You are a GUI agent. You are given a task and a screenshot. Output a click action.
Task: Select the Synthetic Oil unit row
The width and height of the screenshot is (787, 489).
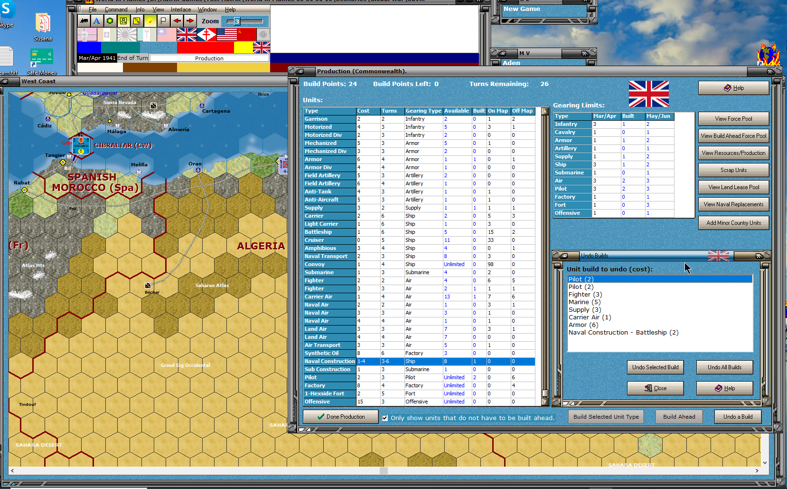tap(420, 354)
